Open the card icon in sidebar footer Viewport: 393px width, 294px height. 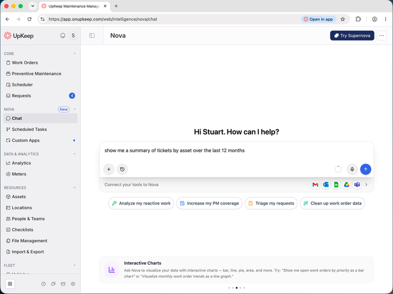coord(63,284)
